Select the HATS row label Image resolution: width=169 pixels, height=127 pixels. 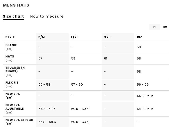[10, 58]
